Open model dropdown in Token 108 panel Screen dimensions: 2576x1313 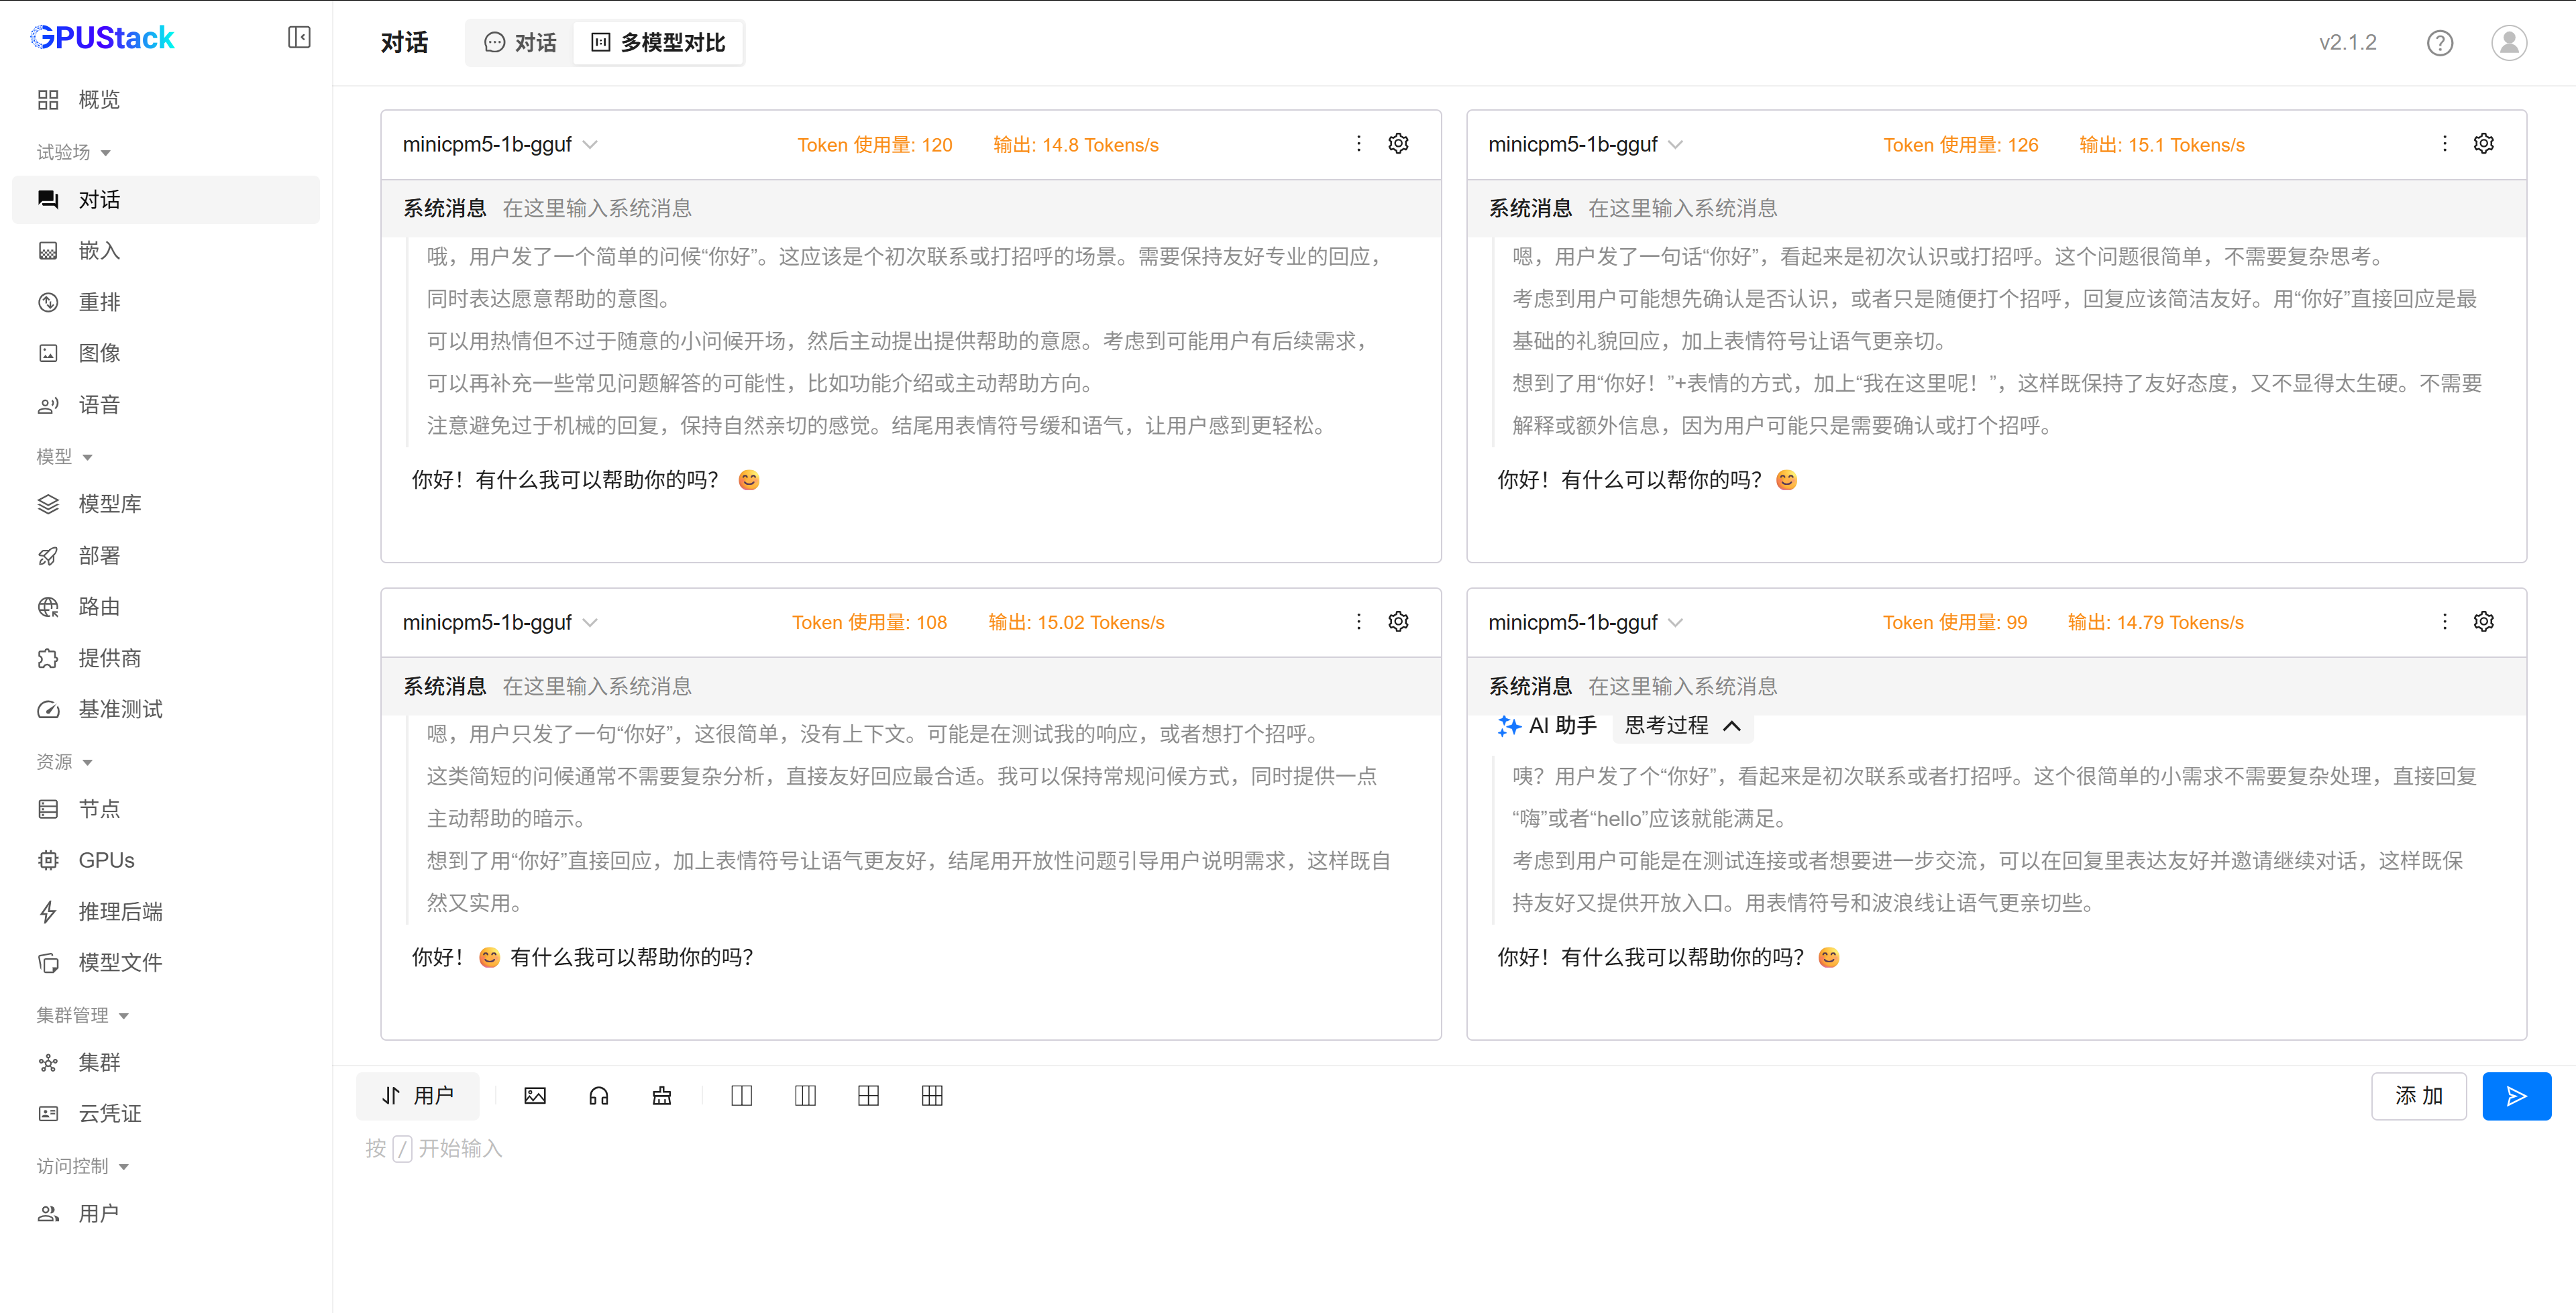[500, 623]
